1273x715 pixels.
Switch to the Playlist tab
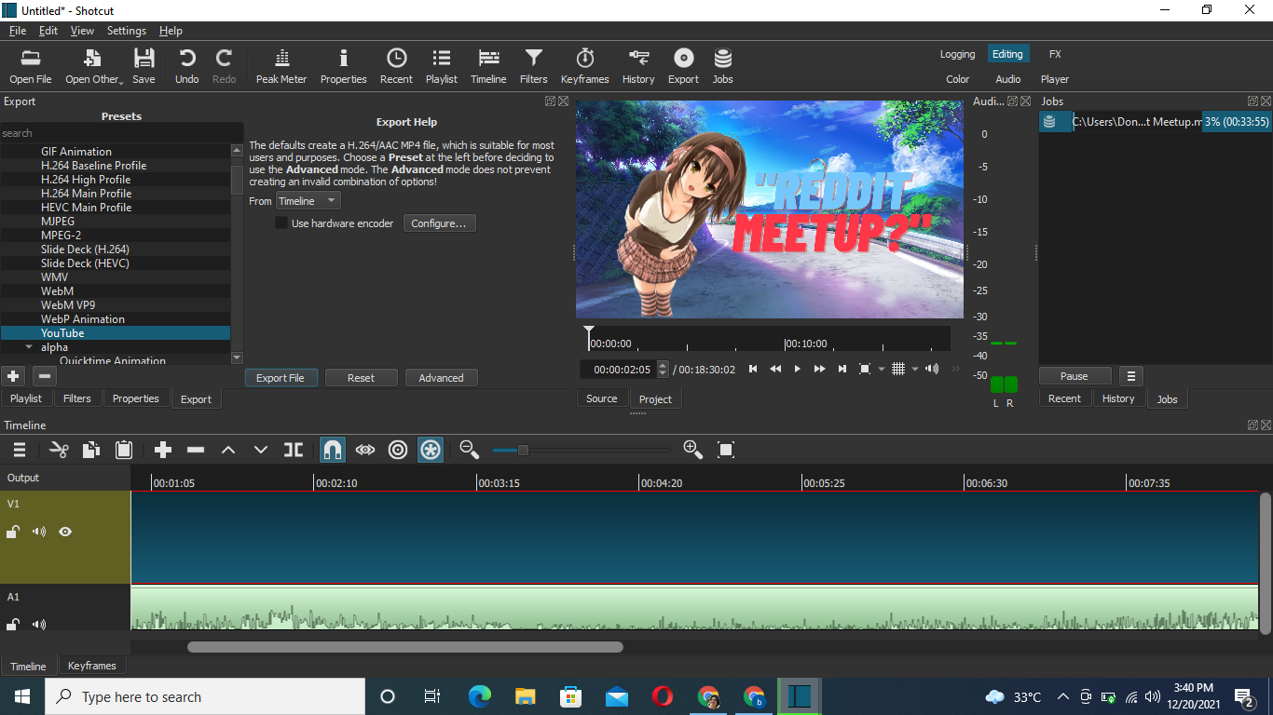[26, 398]
